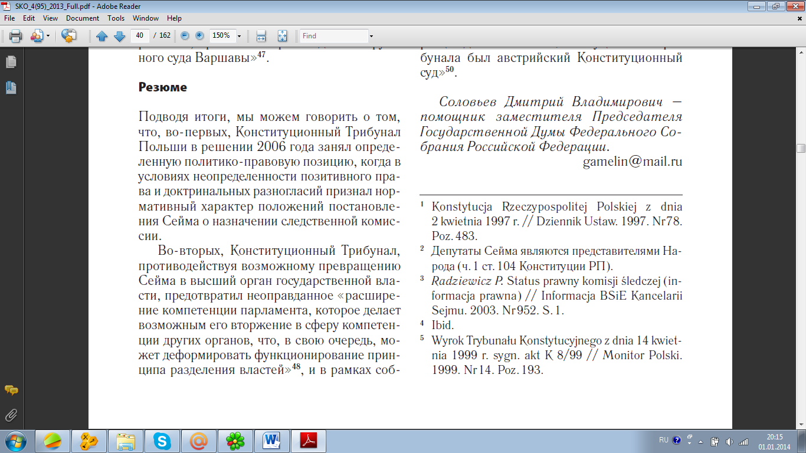Go to the previous page with the up arrow

tap(102, 36)
